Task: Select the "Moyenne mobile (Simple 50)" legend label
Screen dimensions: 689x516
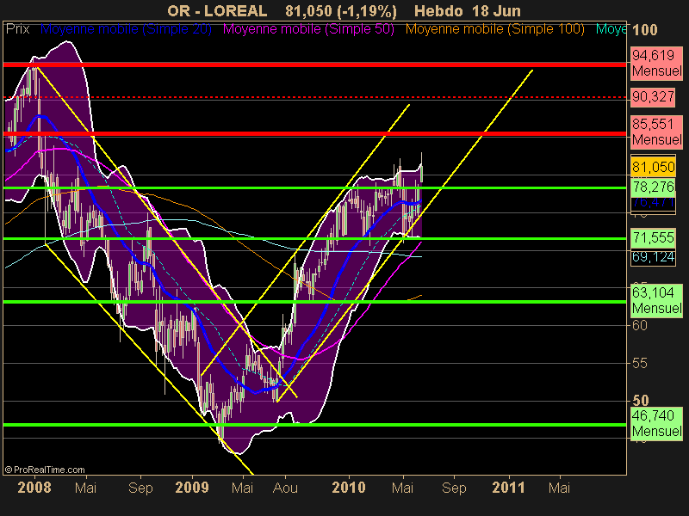Action: pyautogui.click(x=308, y=29)
